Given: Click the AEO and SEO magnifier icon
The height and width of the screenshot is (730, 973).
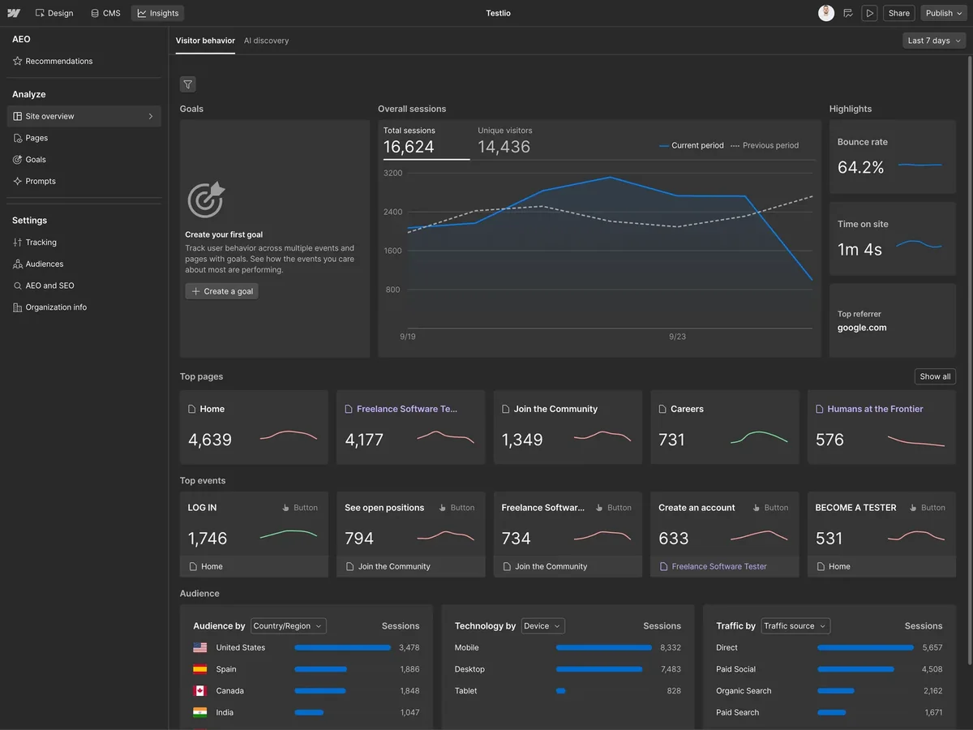Looking at the screenshot, I should click(x=18, y=286).
